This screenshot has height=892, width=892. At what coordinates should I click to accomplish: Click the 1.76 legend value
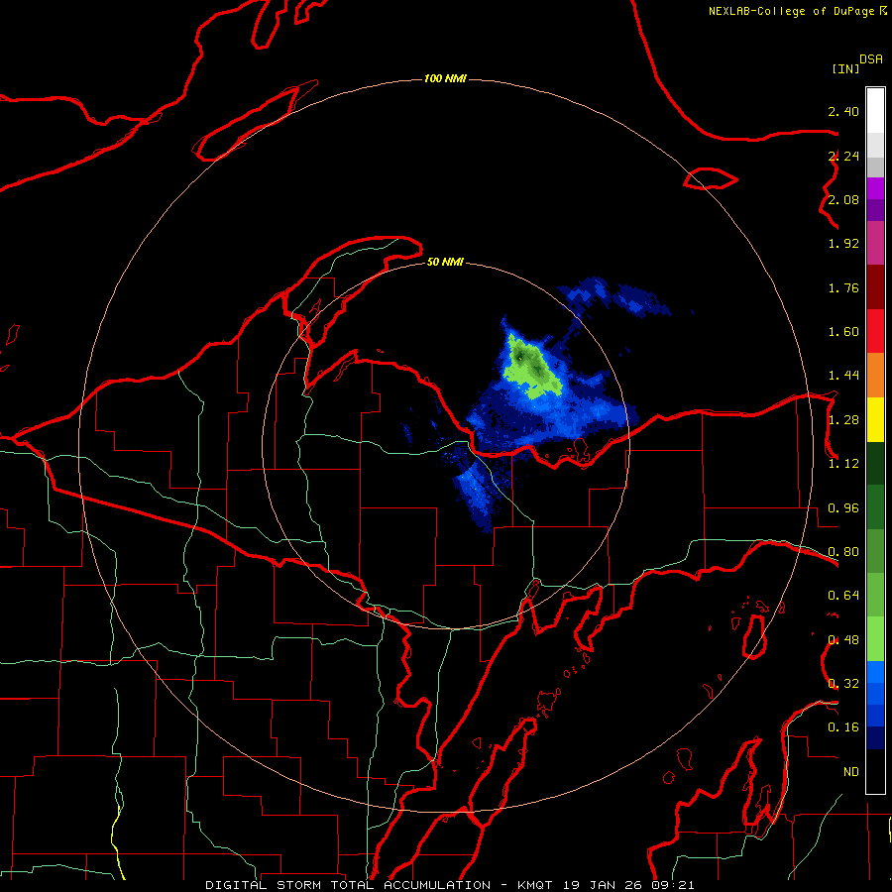[843, 287]
